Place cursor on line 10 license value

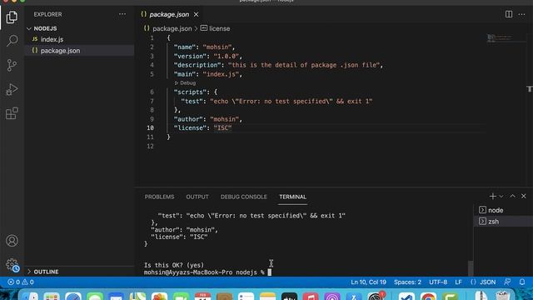click(222, 127)
